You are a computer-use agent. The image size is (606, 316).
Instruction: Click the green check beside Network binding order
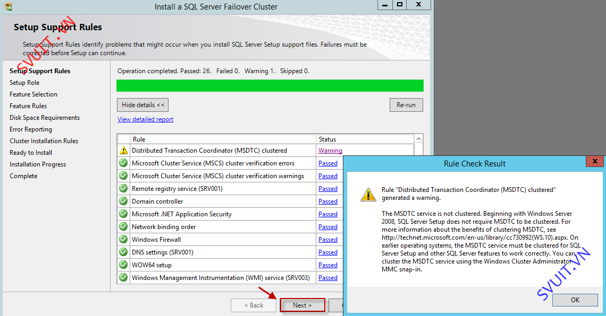click(123, 226)
